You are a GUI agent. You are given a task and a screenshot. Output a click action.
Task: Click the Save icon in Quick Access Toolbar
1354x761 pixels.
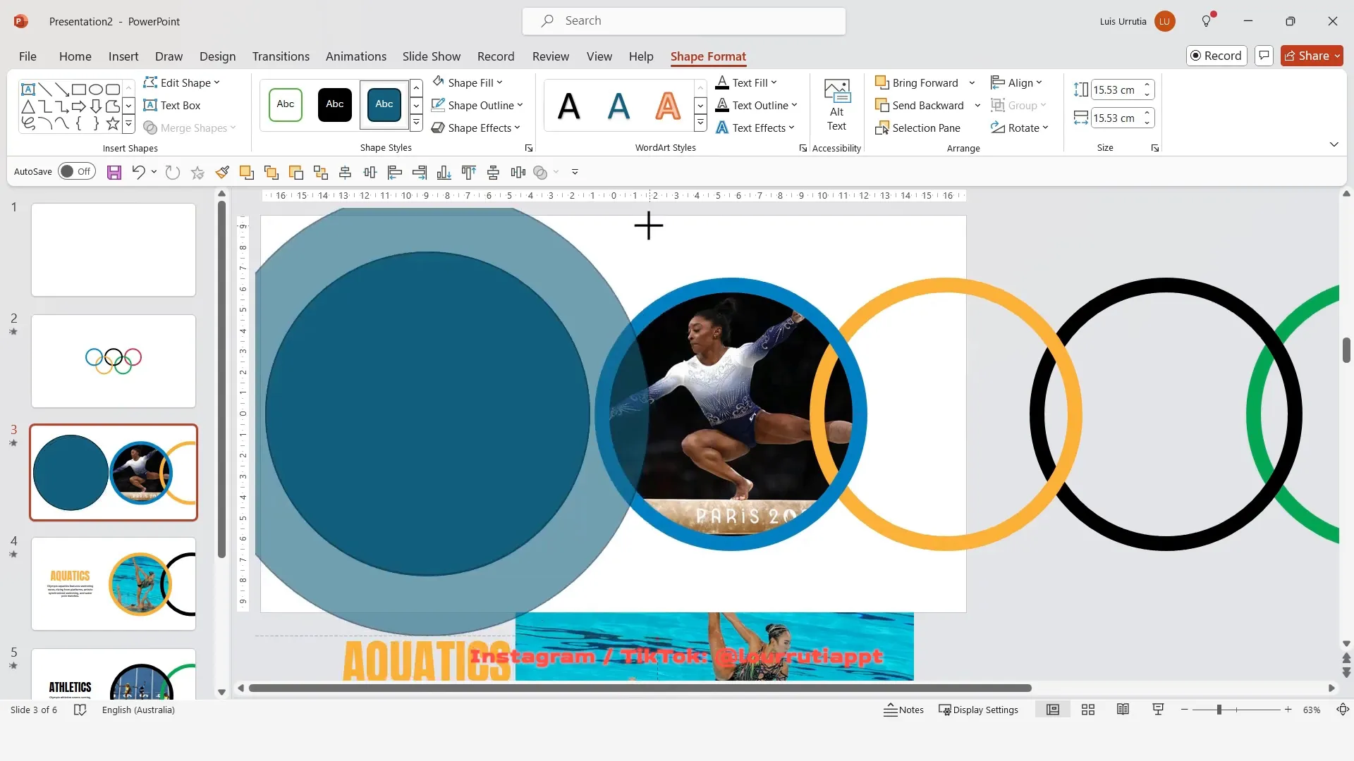tap(114, 172)
